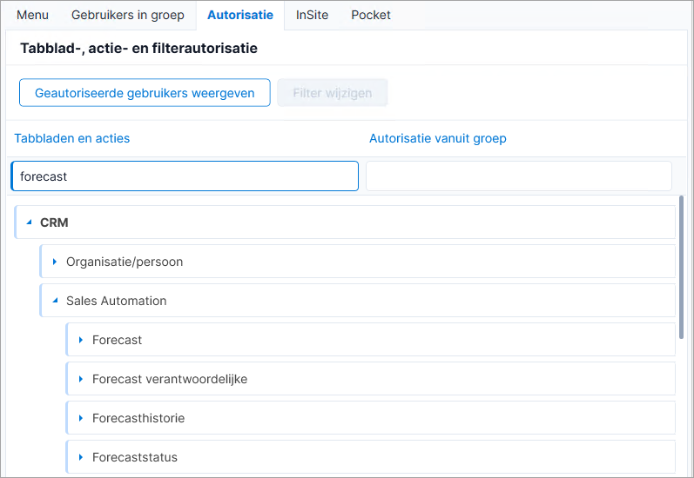Click the vertical scrollbar of the tree
The width and height of the screenshot is (694, 478).
click(681, 268)
